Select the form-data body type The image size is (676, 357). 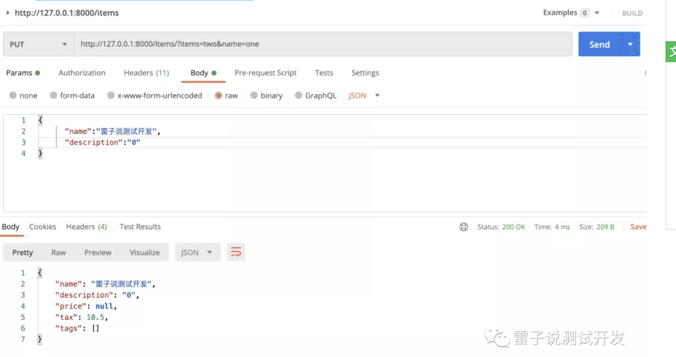[72, 95]
